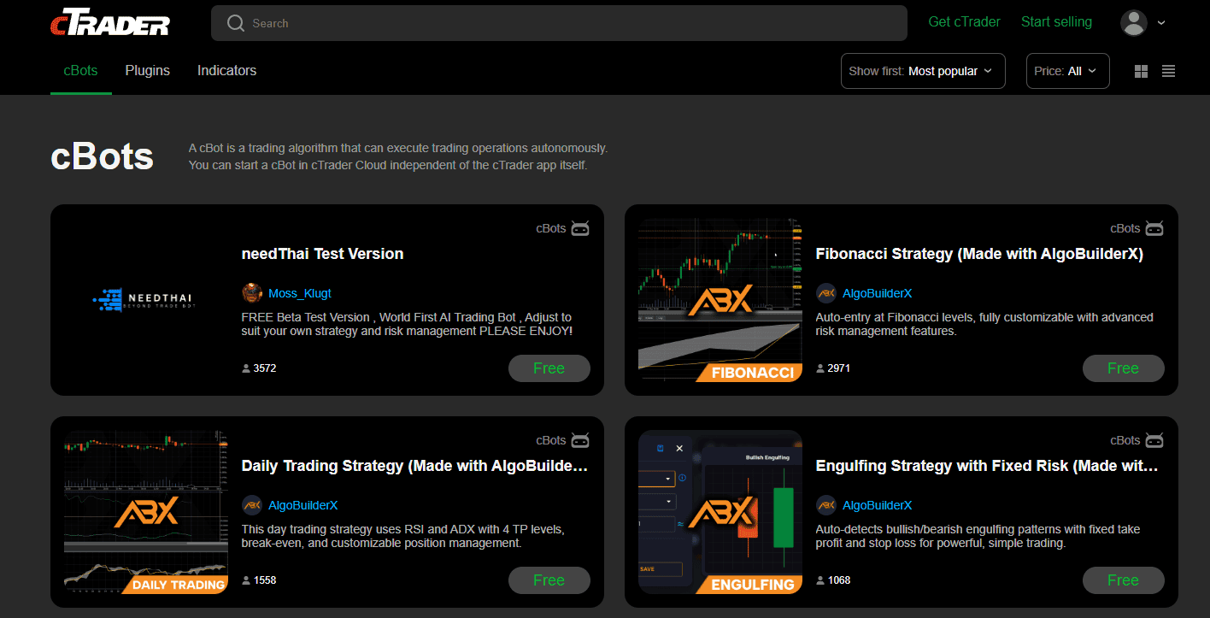Click AlgoBuilderX avatar on Daily Trading card
Image resolution: width=1210 pixels, height=618 pixels.
[x=252, y=505]
